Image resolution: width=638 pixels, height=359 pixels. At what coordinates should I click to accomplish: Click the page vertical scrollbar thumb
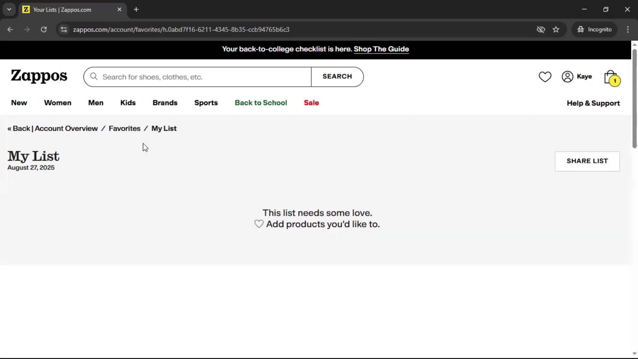[x=634, y=98]
